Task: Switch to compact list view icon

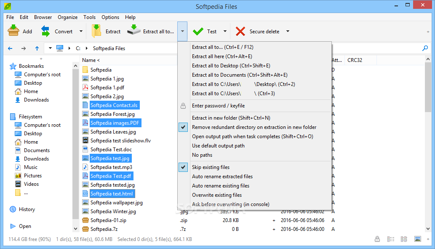Action: (x=404, y=239)
